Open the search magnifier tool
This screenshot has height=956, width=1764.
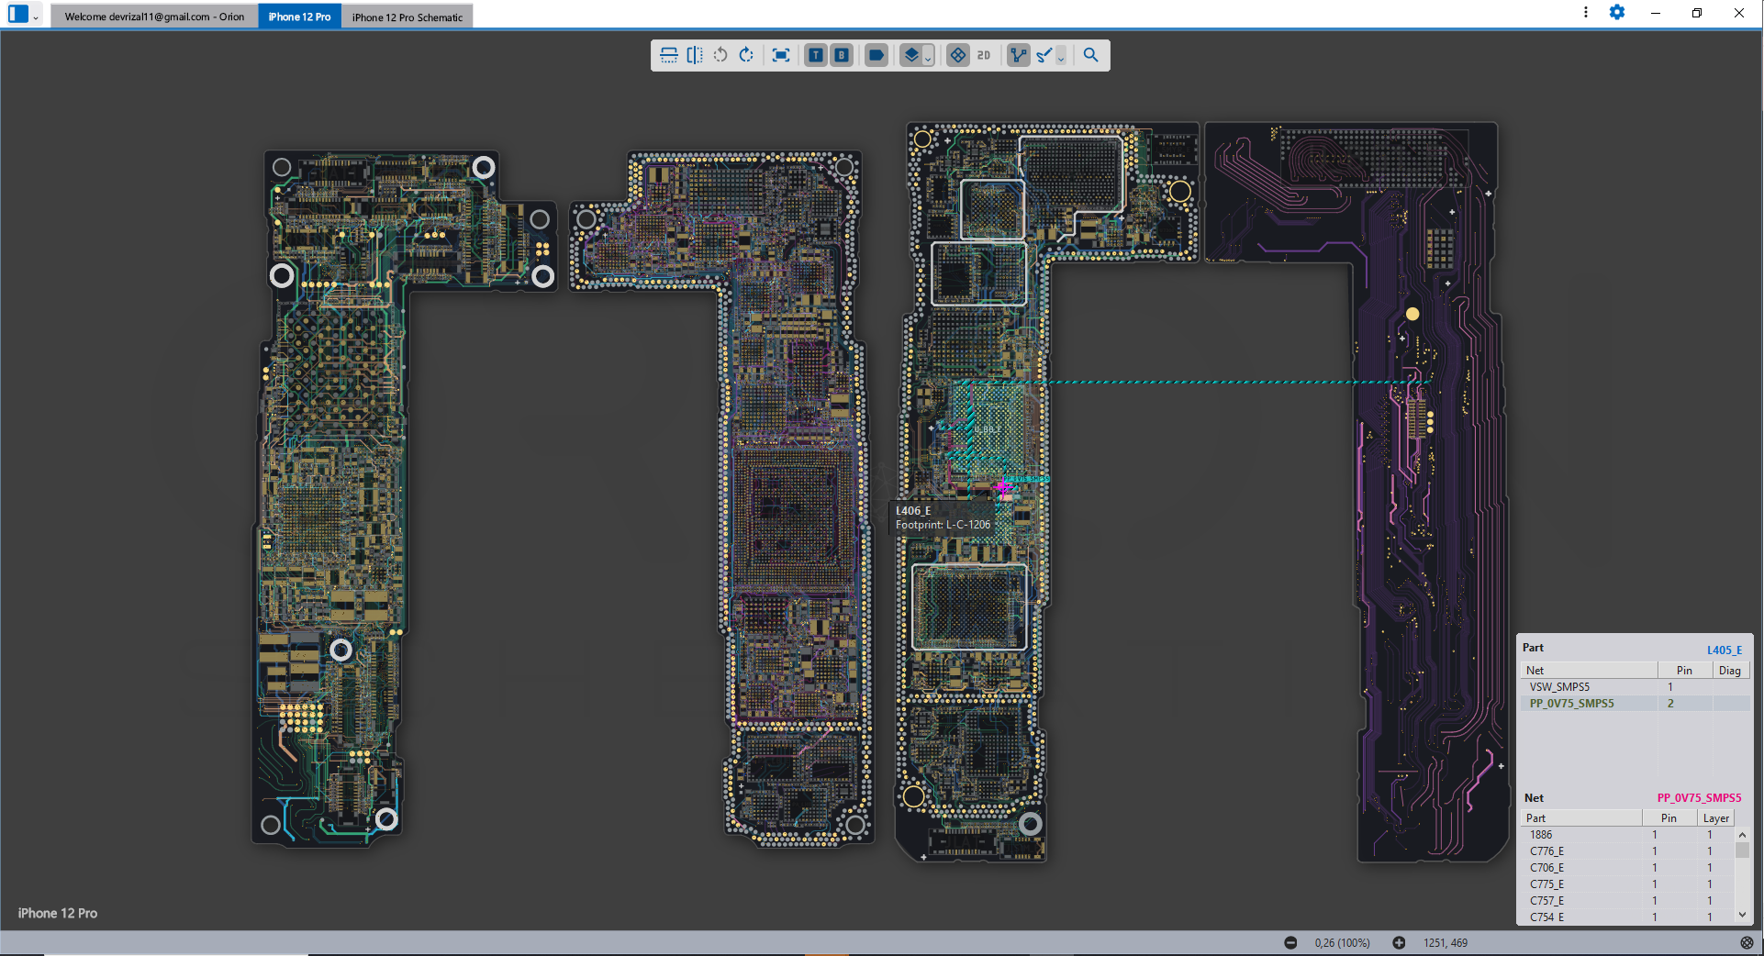click(x=1090, y=55)
